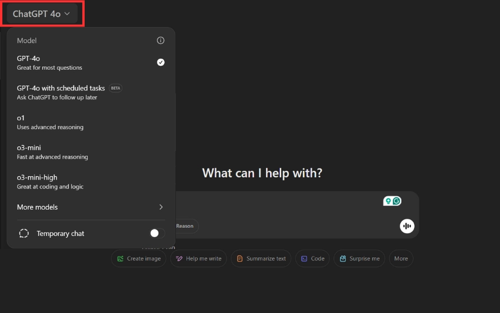Click the Help me write pencil icon

point(179,258)
